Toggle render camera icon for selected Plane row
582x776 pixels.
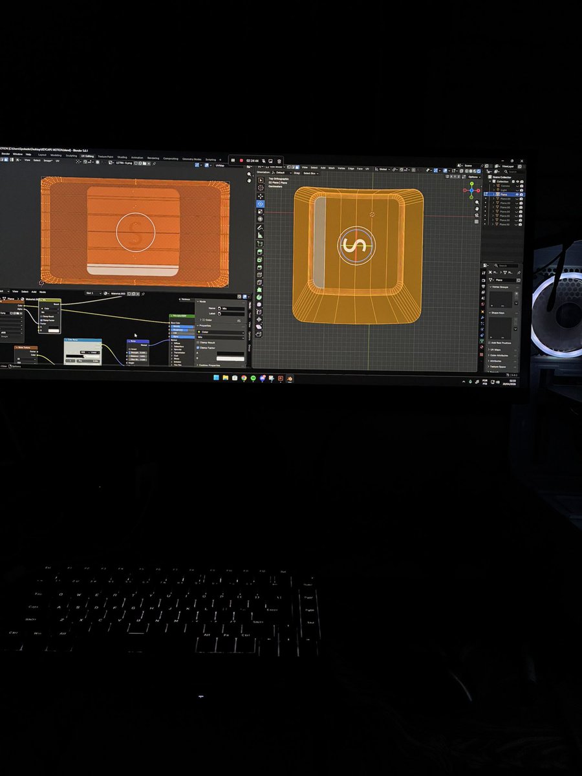(x=521, y=194)
